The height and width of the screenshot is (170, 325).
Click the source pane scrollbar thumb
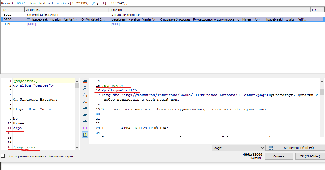[77, 85]
